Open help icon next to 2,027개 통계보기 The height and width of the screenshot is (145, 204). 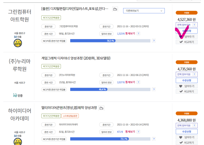pyautogui.click(x=139, y=82)
